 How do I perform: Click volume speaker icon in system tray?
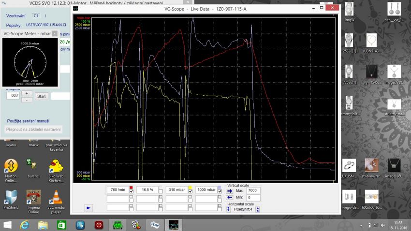click(x=383, y=225)
